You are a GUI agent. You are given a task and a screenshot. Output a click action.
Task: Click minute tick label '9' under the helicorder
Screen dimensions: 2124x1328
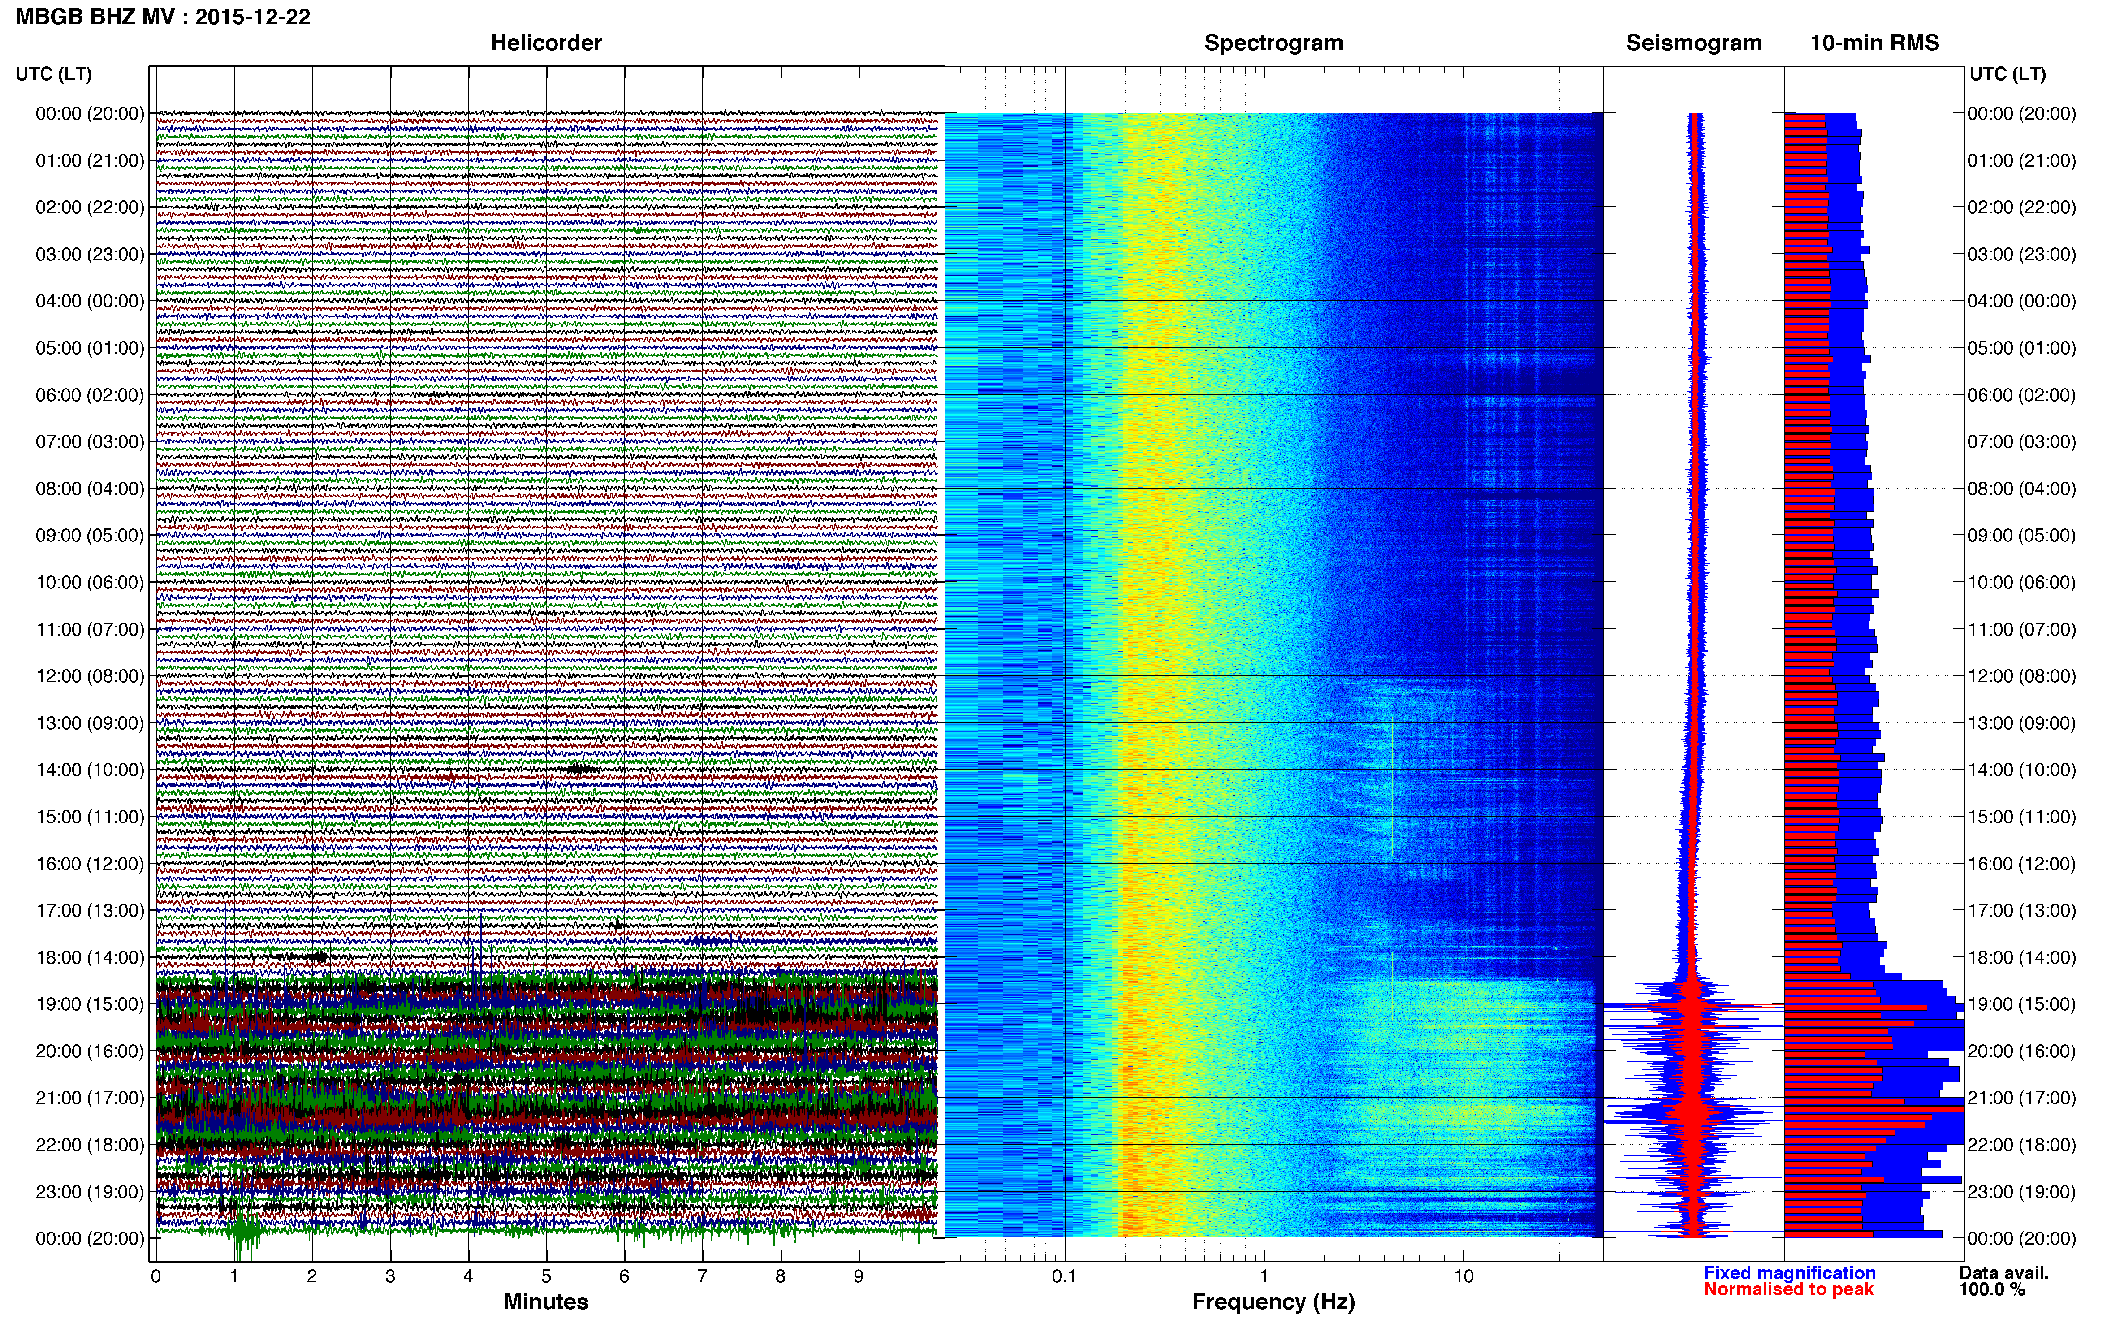pos(859,1276)
